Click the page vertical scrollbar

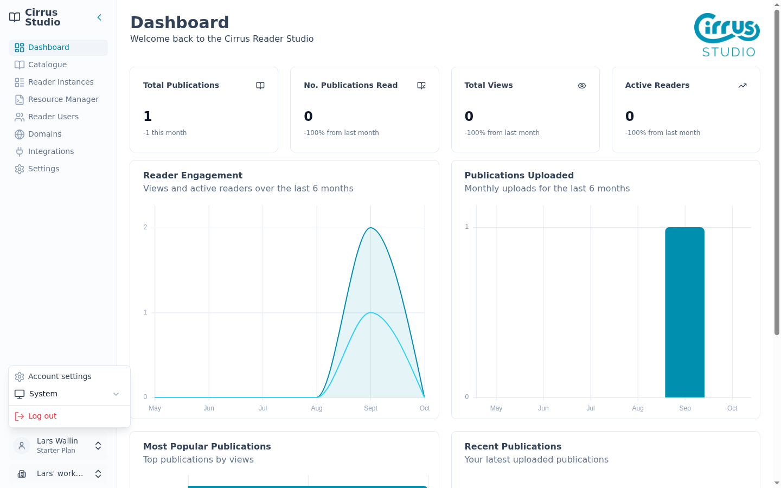[777, 172]
